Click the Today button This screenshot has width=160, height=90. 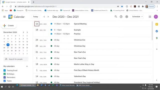35,17
